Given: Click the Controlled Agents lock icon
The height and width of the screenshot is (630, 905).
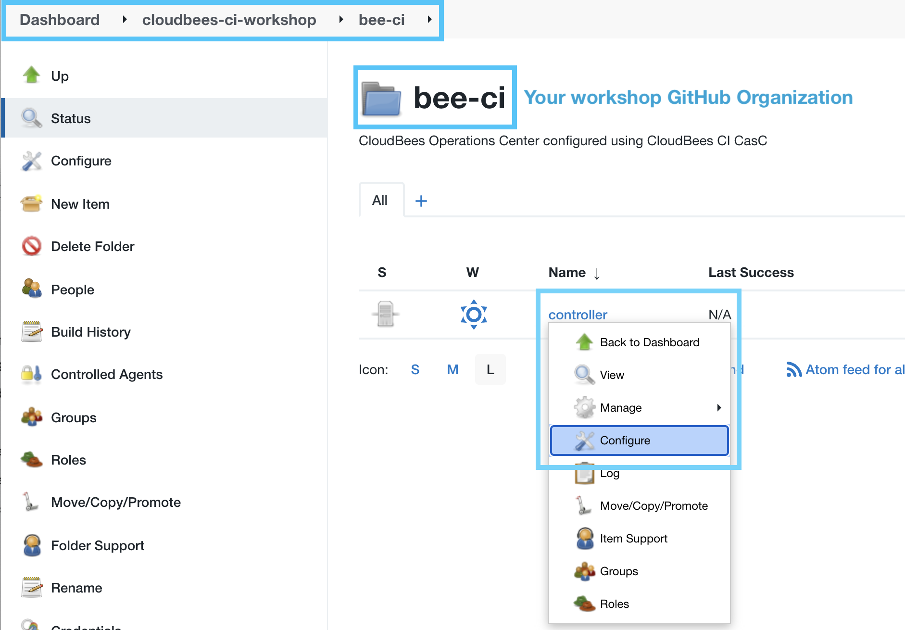Looking at the screenshot, I should [x=32, y=374].
